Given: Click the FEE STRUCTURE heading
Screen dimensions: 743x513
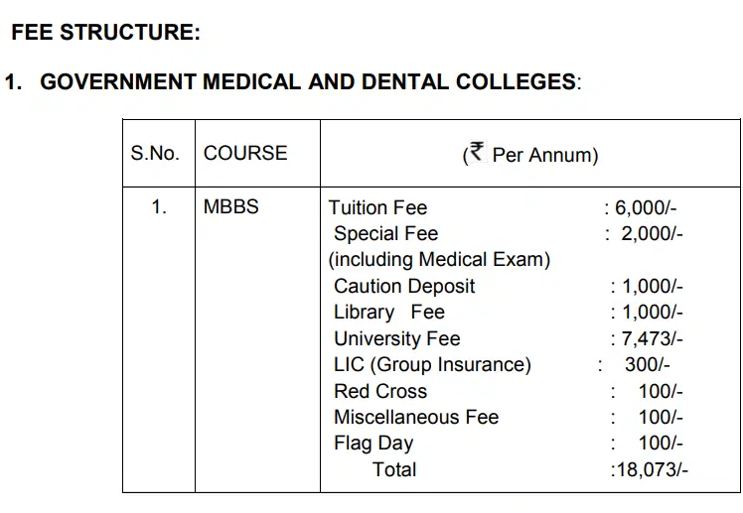Looking at the screenshot, I should [105, 33].
